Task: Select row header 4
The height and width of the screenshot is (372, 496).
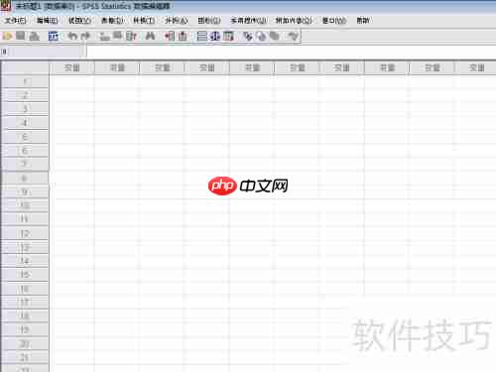Action: tap(25, 123)
